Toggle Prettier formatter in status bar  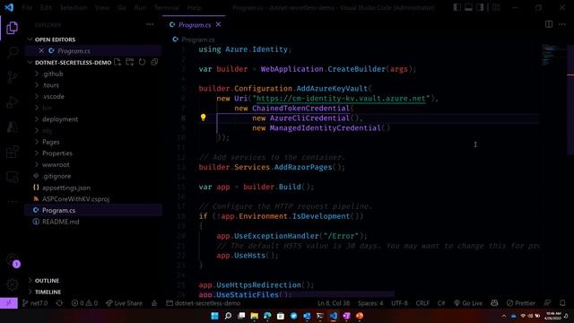pyautogui.click(x=521, y=303)
